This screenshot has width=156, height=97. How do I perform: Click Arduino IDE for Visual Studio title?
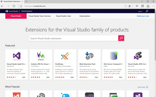coord(41,64)
